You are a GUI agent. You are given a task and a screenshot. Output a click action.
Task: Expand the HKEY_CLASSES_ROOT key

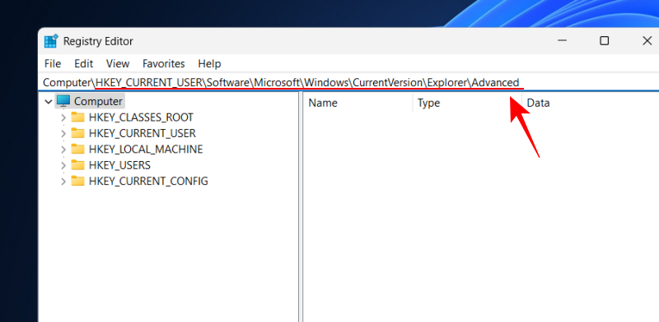point(63,117)
